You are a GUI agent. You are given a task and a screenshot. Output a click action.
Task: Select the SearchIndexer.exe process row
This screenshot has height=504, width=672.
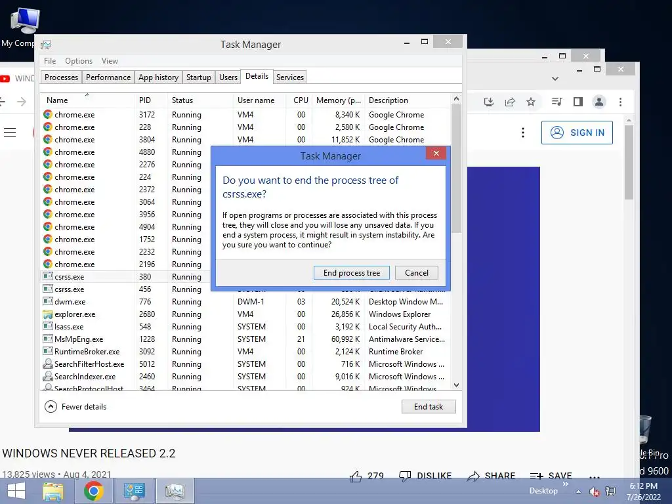pyautogui.click(x=245, y=376)
